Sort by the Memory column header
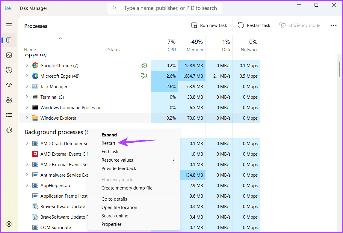The width and height of the screenshot is (343, 233). tap(192, 45)
